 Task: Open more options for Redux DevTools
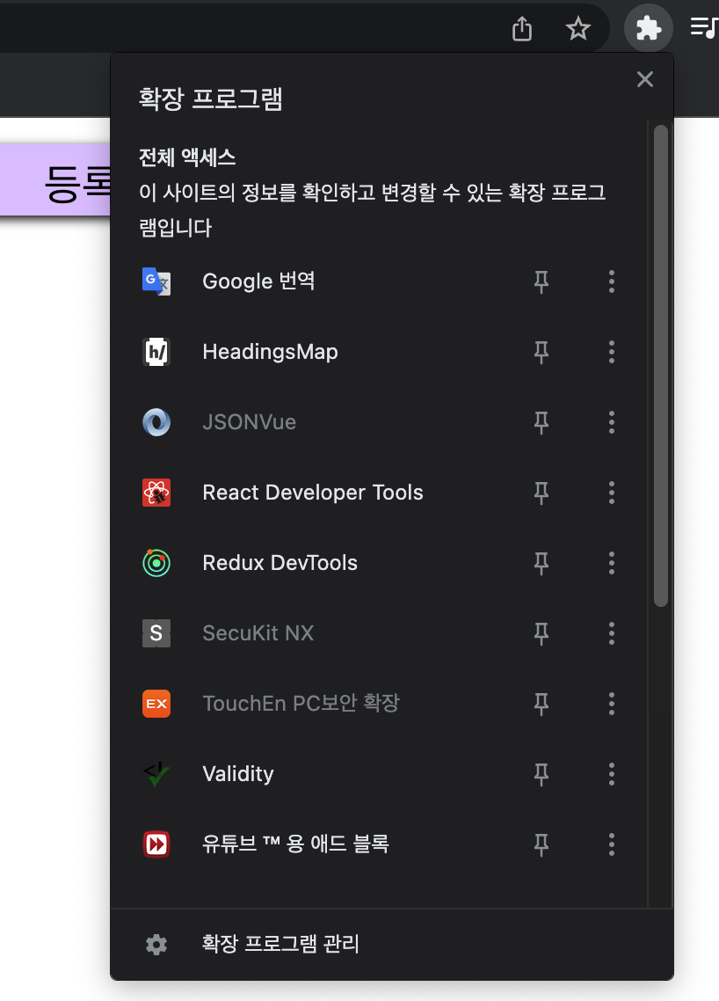(611, 563)
